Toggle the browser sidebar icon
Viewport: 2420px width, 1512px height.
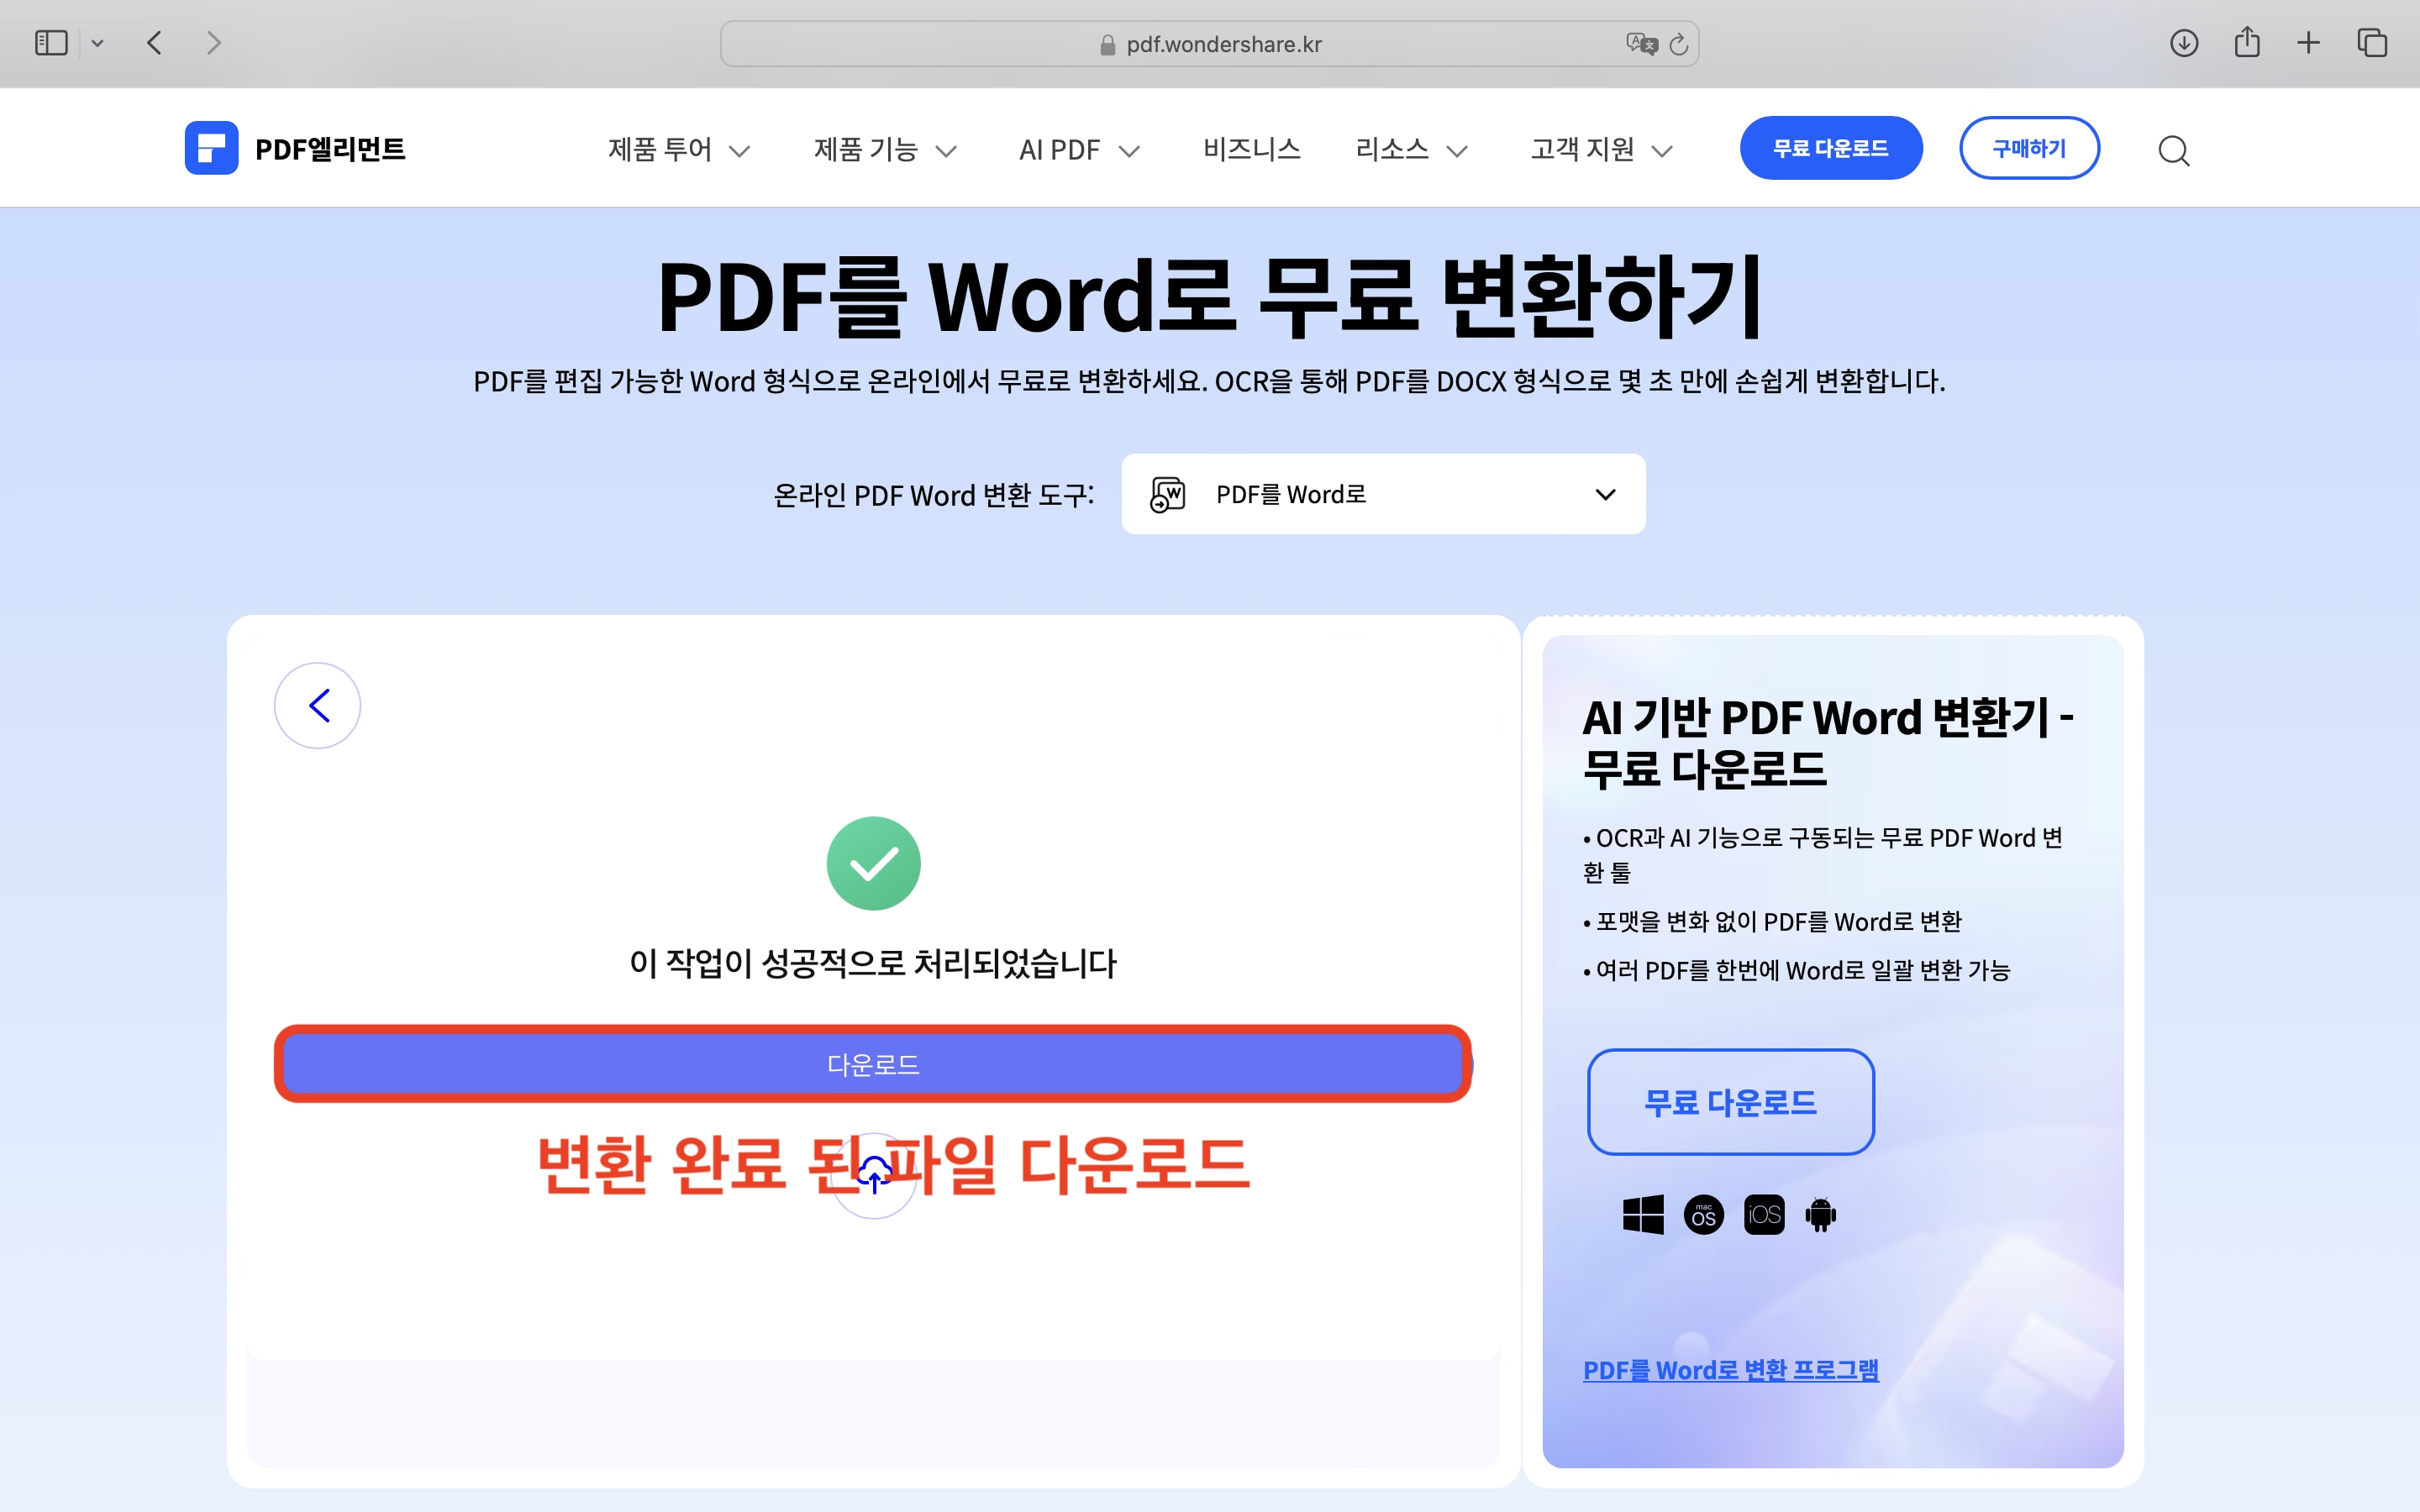51,42
